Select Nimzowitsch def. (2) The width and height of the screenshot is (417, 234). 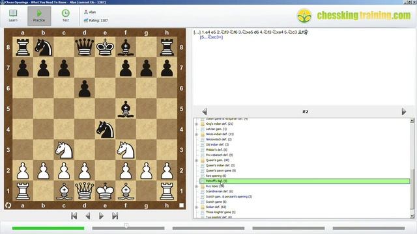coord(219,139)
